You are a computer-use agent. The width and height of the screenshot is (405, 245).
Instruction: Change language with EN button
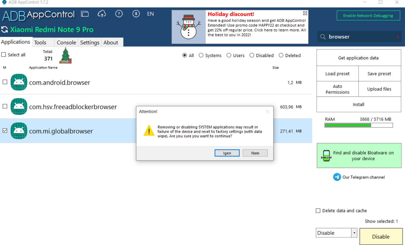150,14
